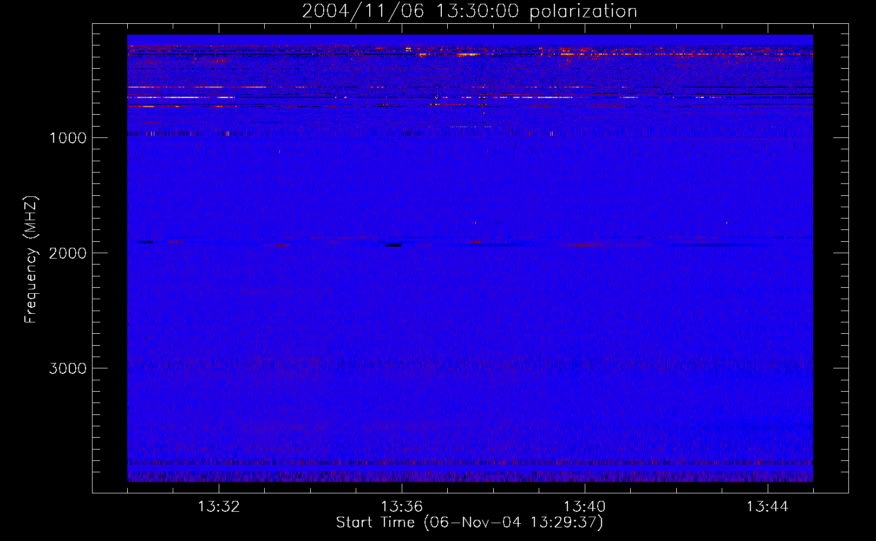
Task: Click the 3000 frequency tick label
Action: (x=68, y=368)
